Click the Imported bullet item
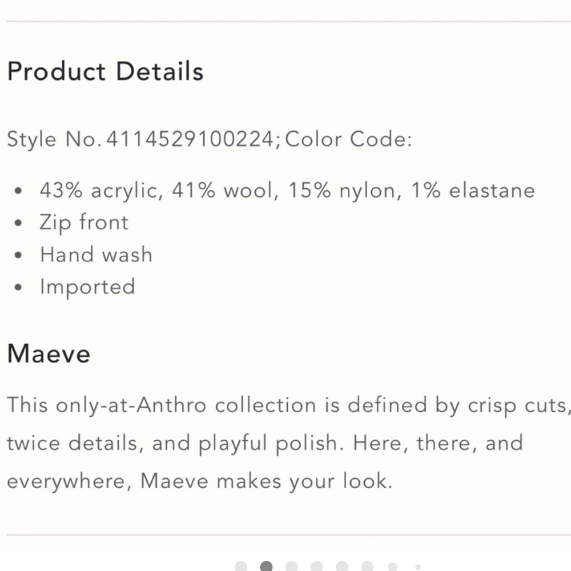 88,287
